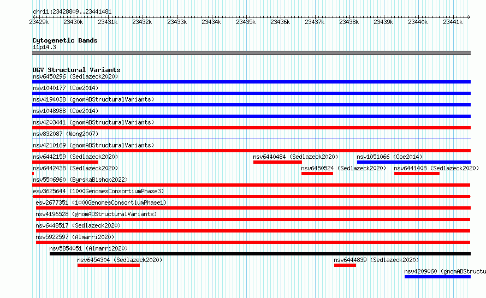This screenshot has width=486, height=298.
Task: Click the nsv6442438 (Sedlazeck2020) label
Action: 75,168
